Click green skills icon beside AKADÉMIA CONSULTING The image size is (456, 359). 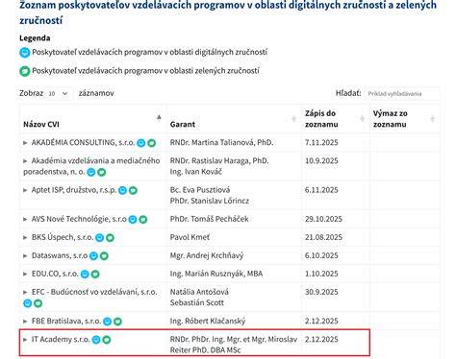(152, 143)
